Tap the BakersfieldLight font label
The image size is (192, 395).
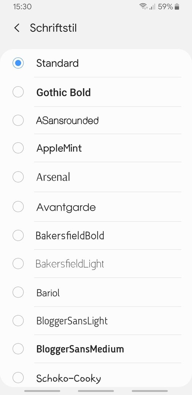point(70,264)
